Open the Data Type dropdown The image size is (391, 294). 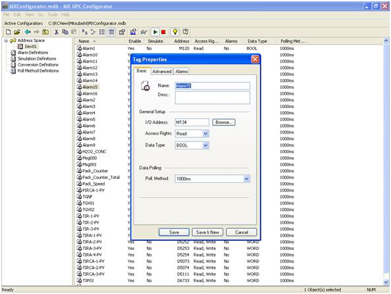coord(205,145)
